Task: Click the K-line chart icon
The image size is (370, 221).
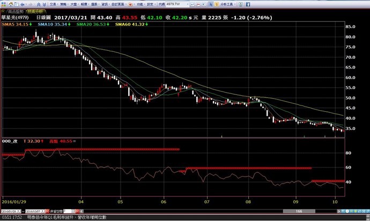Action: (204, 4)
